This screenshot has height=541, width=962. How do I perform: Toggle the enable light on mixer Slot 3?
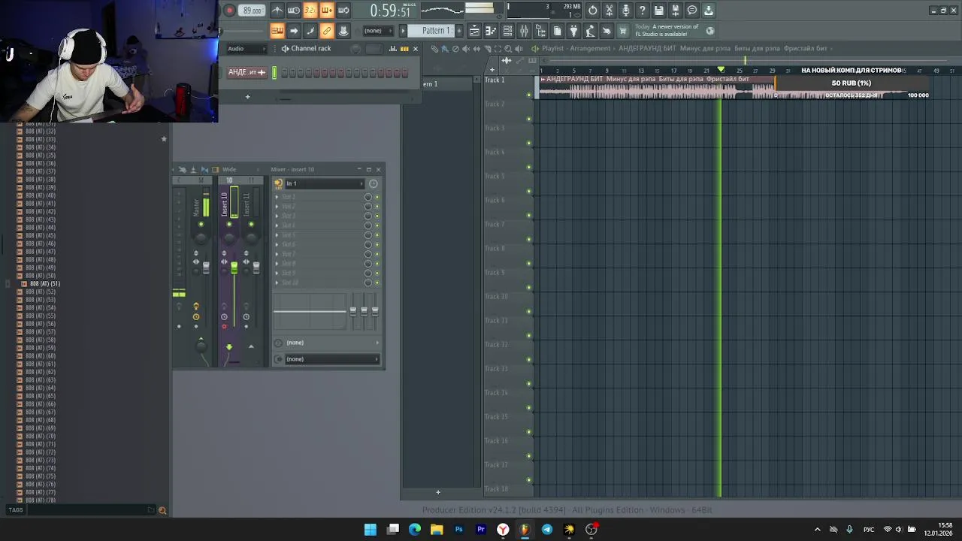377,216
